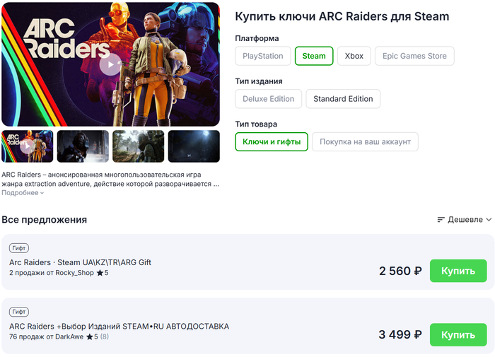This screenshot has height=357, width=495.
Task: Select the PlayStation platform option
Action: tap(262, 56)
